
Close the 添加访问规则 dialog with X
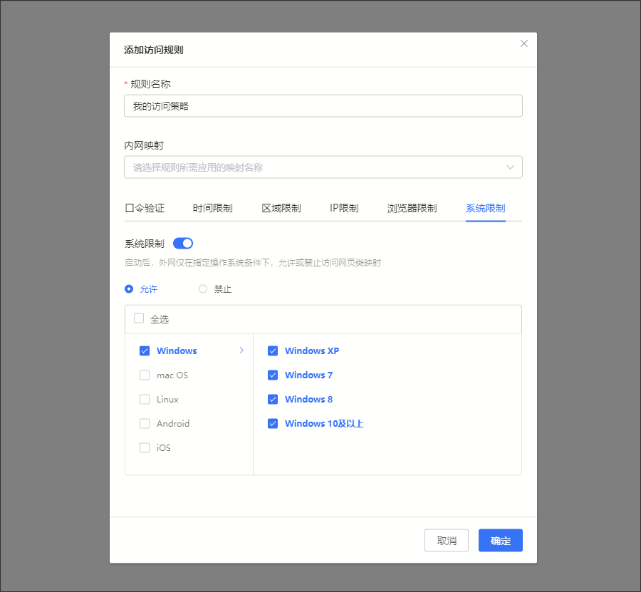pyautogui.click(x=524, y=43)
